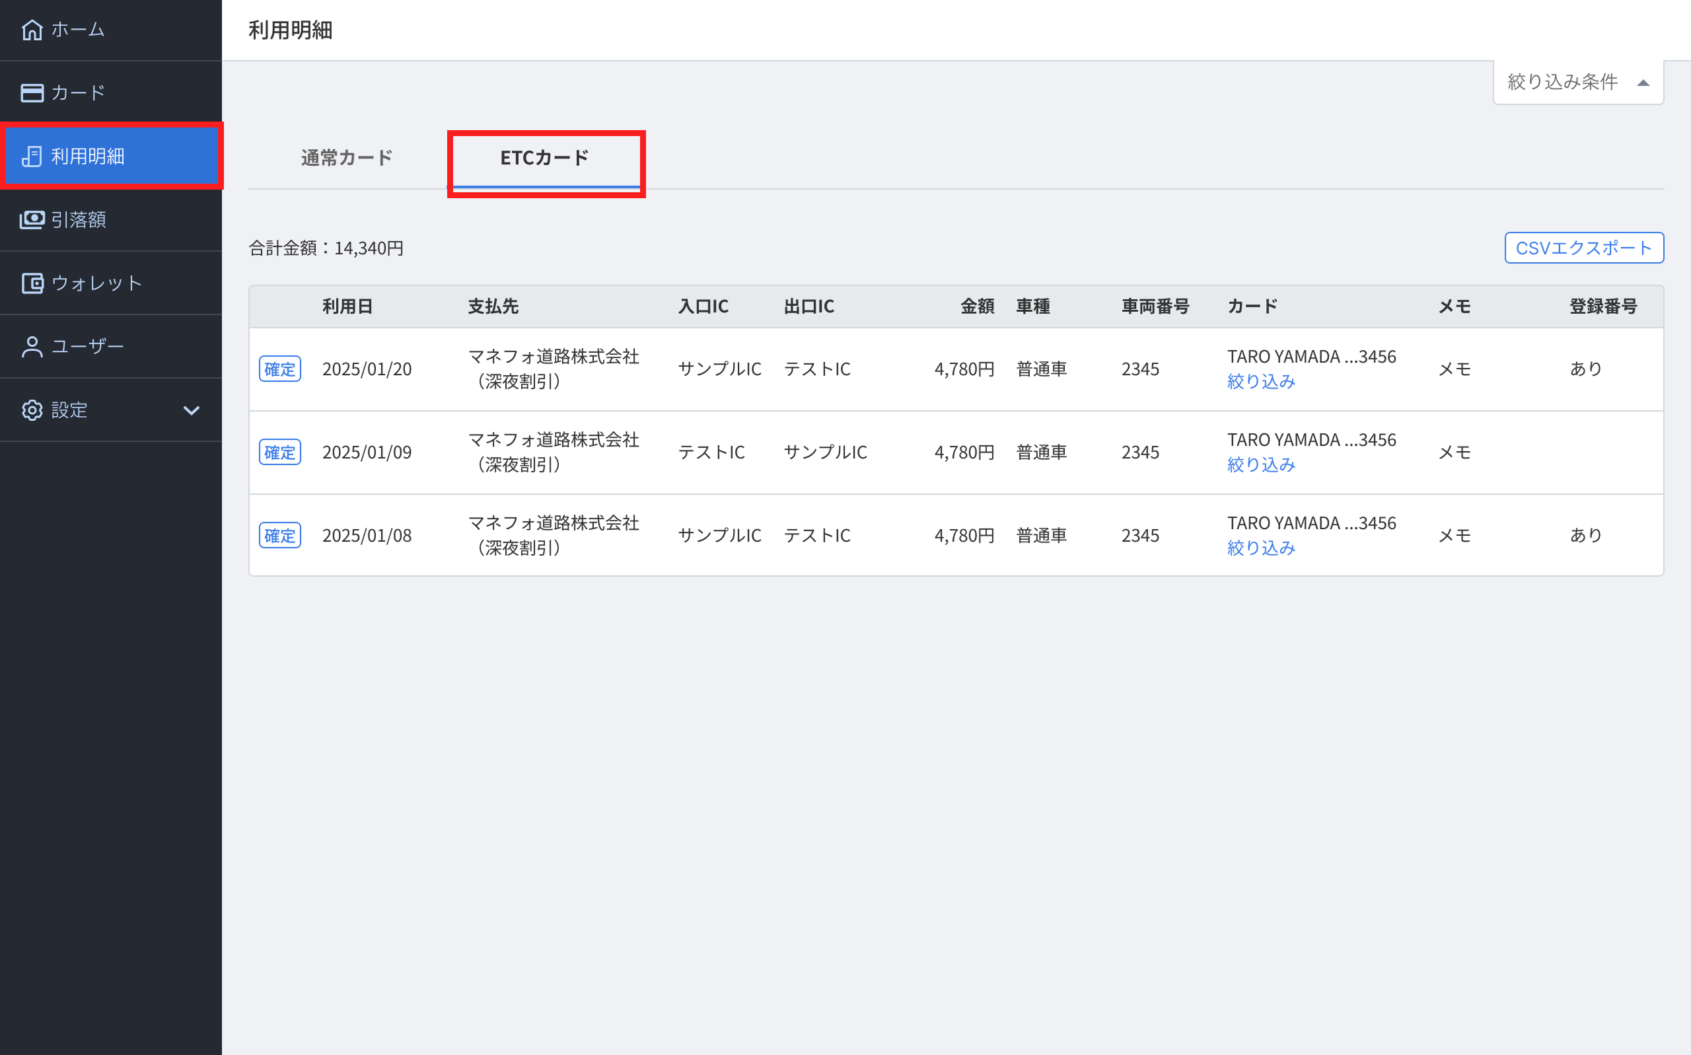Click the メモ cell in 2025/01/08 row

tap(1455, 535)
